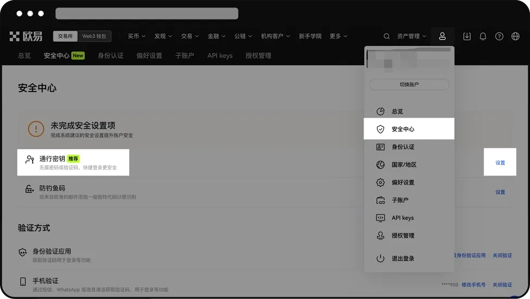Image resolution: width=530 pixels, height=299 pixels.
Task: Open the language globe icon
Action: coord(515,36)
